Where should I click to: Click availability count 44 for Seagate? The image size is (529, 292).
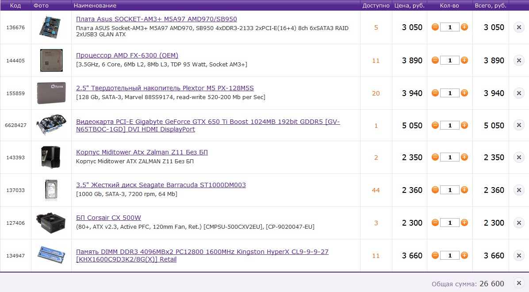pos(376,190)
